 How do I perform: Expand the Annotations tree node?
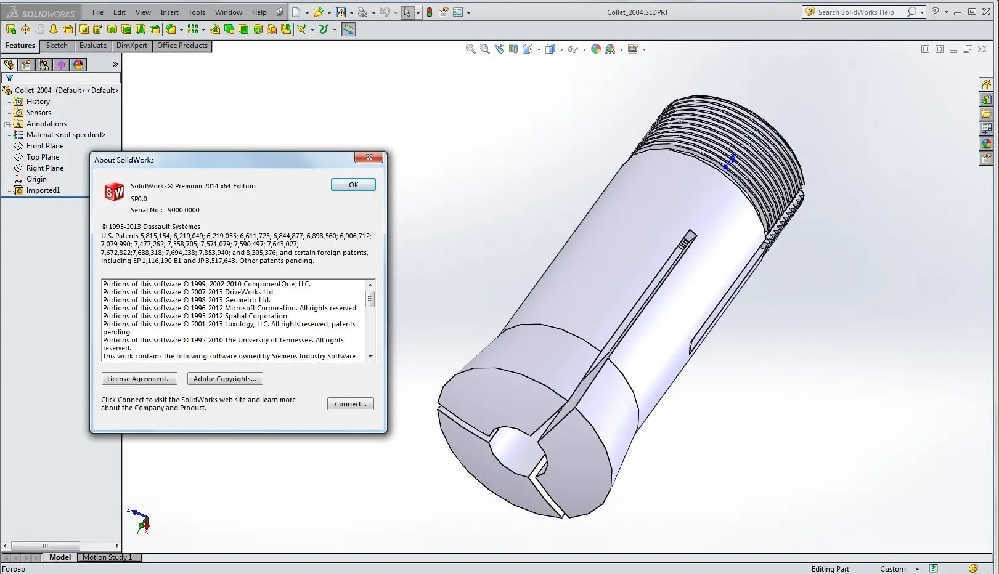(7, 124)
